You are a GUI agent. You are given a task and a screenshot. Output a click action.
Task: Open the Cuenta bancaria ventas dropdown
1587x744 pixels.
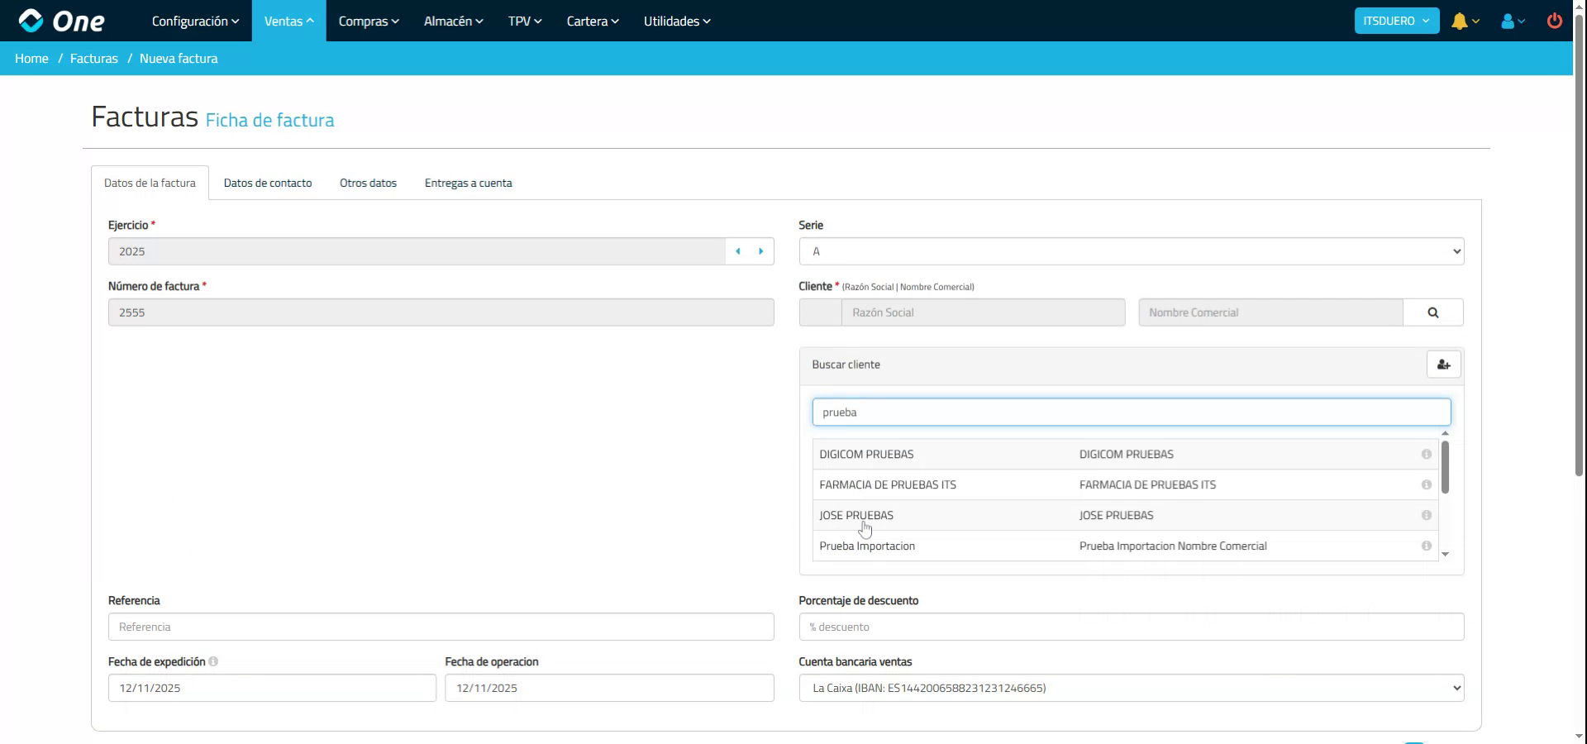1131,687
